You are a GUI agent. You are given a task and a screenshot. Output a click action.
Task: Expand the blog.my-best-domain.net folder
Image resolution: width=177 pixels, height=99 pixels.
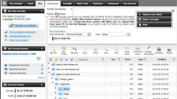click(x=49, y=64)
